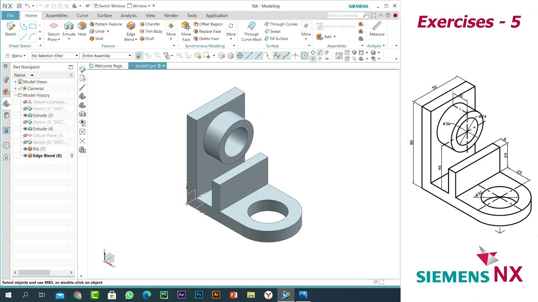Open the Render ribbon tab

pyautogui.click(x=171, y=16)
